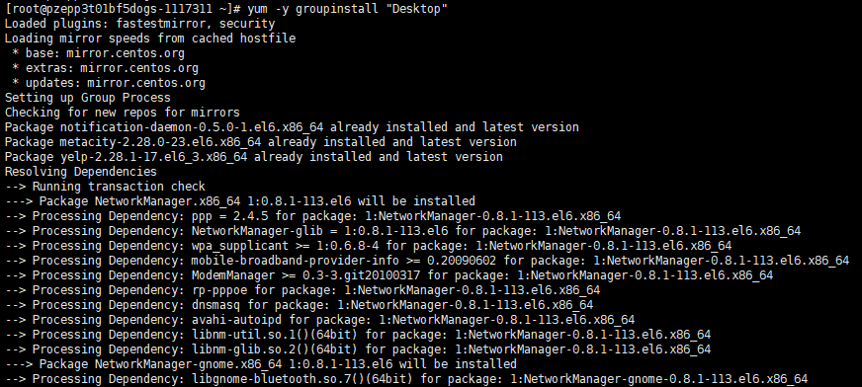Click the avahi-autoipd dependency line
Screen dimensions: 862x387
coord(319,320)
